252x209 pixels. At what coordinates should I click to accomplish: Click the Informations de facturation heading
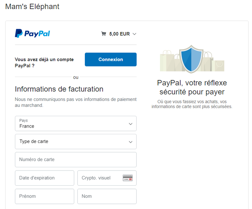59,89
